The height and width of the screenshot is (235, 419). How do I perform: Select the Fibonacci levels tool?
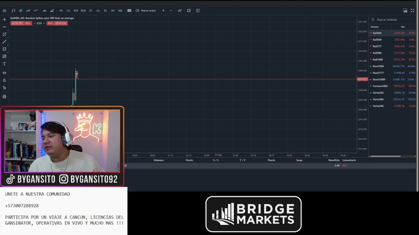coord(4,56)
